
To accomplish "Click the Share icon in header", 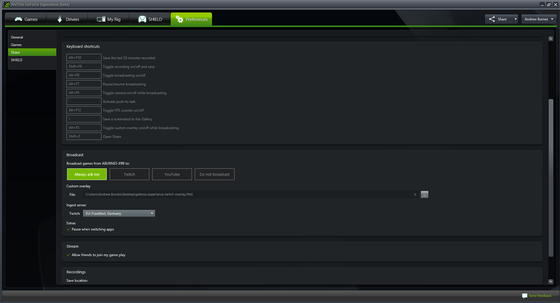I will 492,19.
